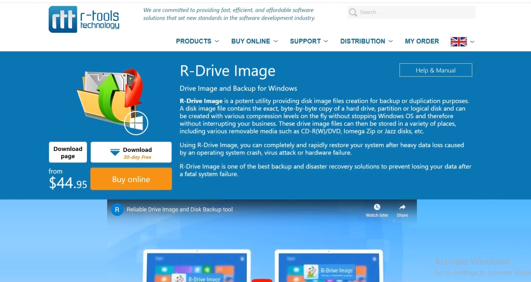Viewport: 531px width, 282px height.
Task: Go to MY ORDER page
Action: (422, 41)
